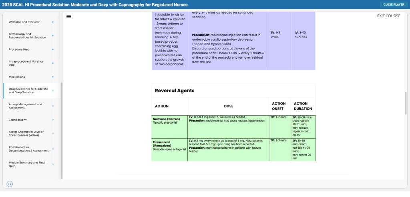The width and height of the screenshot is (410, 197).
Task: Go to the Capnography lesson
Action: point(18,120)
